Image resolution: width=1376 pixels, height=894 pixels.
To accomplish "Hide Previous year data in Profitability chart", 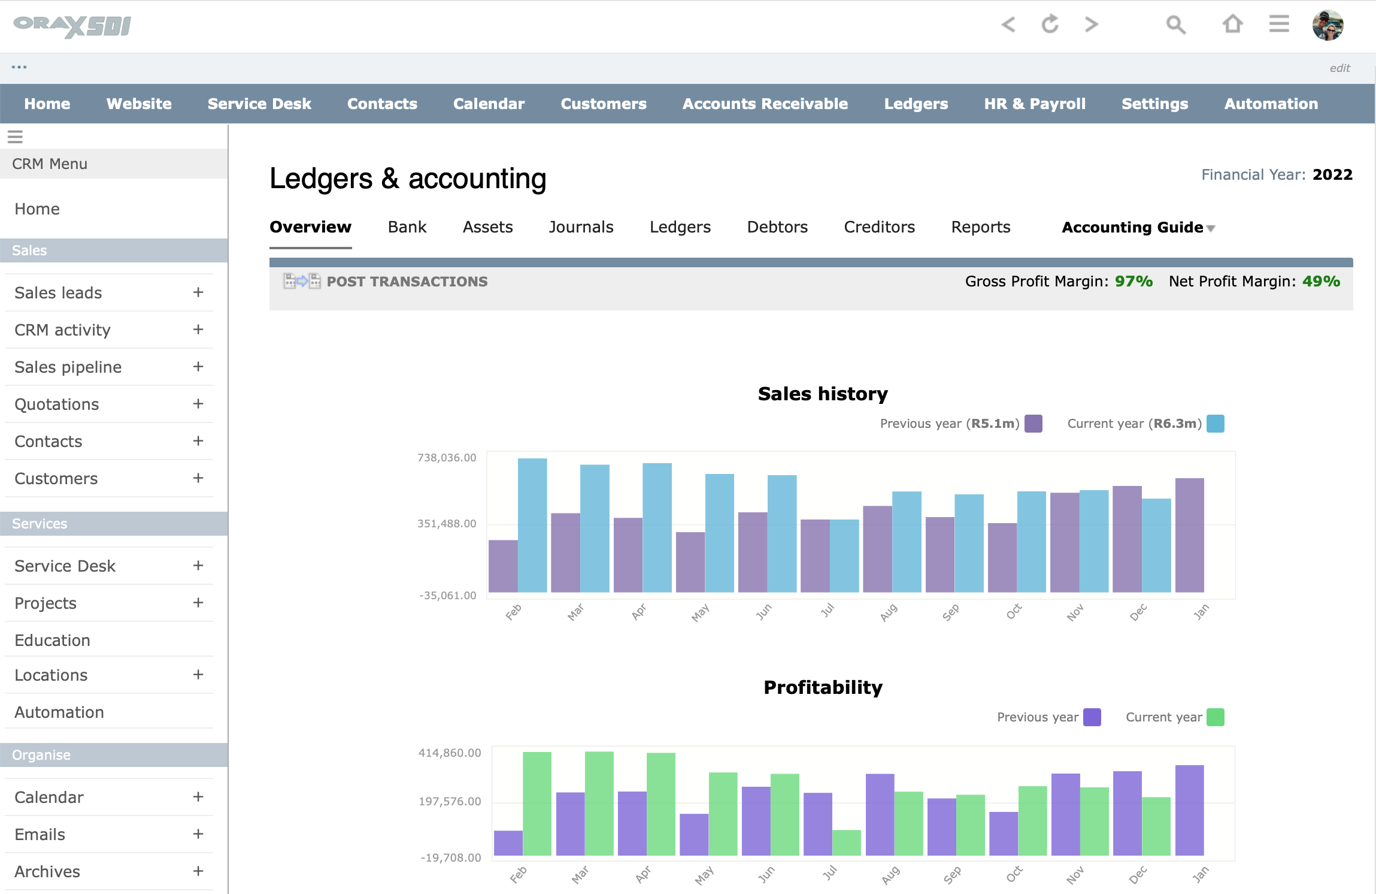I will 1093,717.
